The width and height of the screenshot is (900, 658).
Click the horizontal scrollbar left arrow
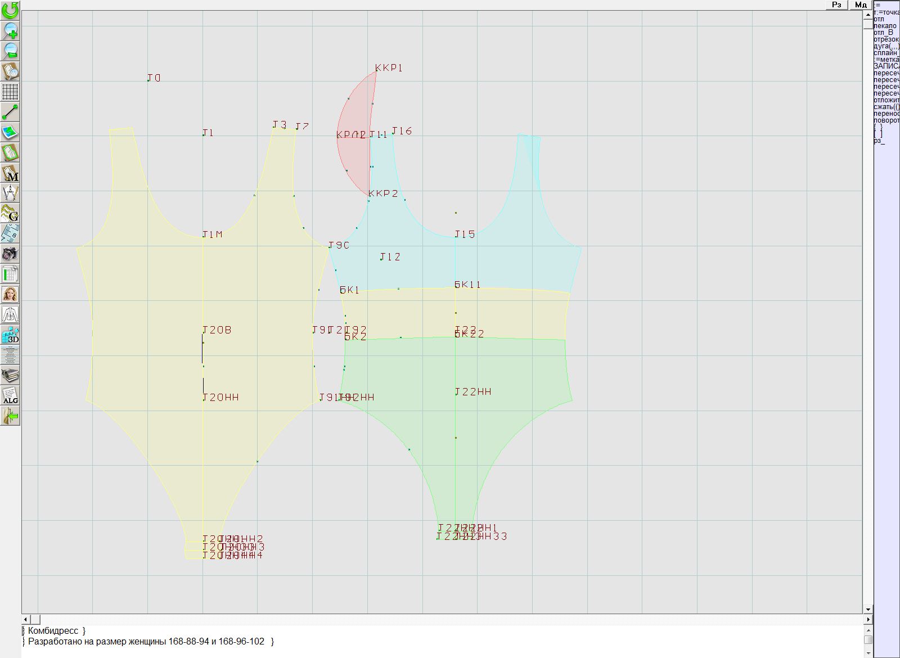[26, 619]
